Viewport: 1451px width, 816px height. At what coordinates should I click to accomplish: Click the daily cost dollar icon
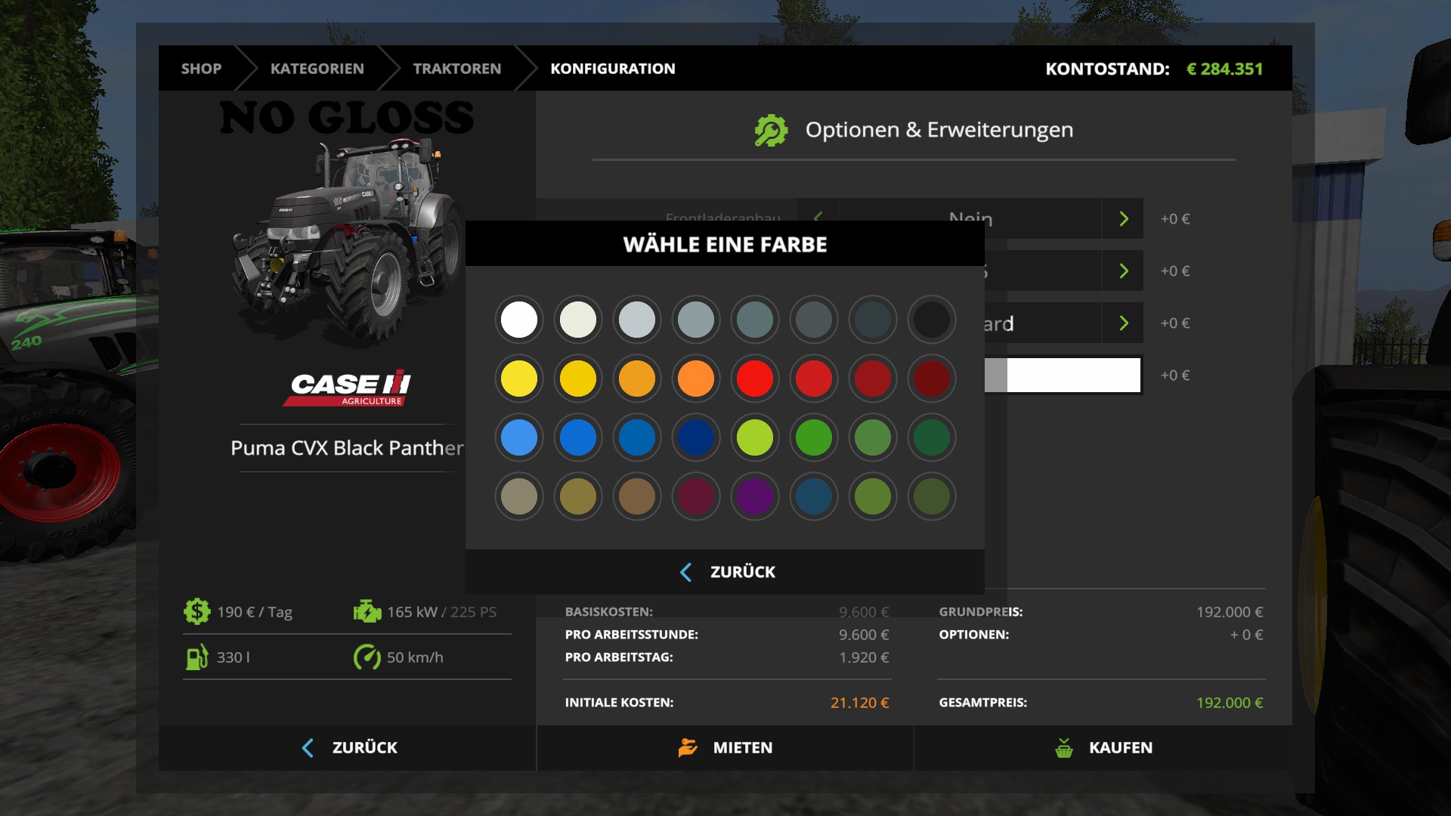coord(196,611)
